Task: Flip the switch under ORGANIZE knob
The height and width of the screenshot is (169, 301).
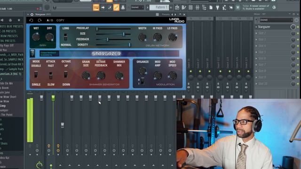Action: click(143, 81)
